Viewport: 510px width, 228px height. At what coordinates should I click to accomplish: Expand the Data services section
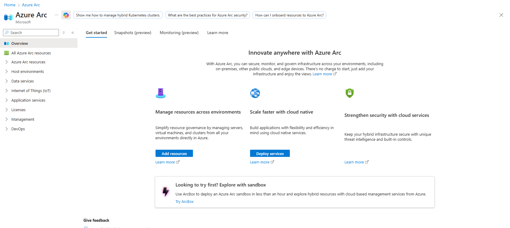[7, 81]
